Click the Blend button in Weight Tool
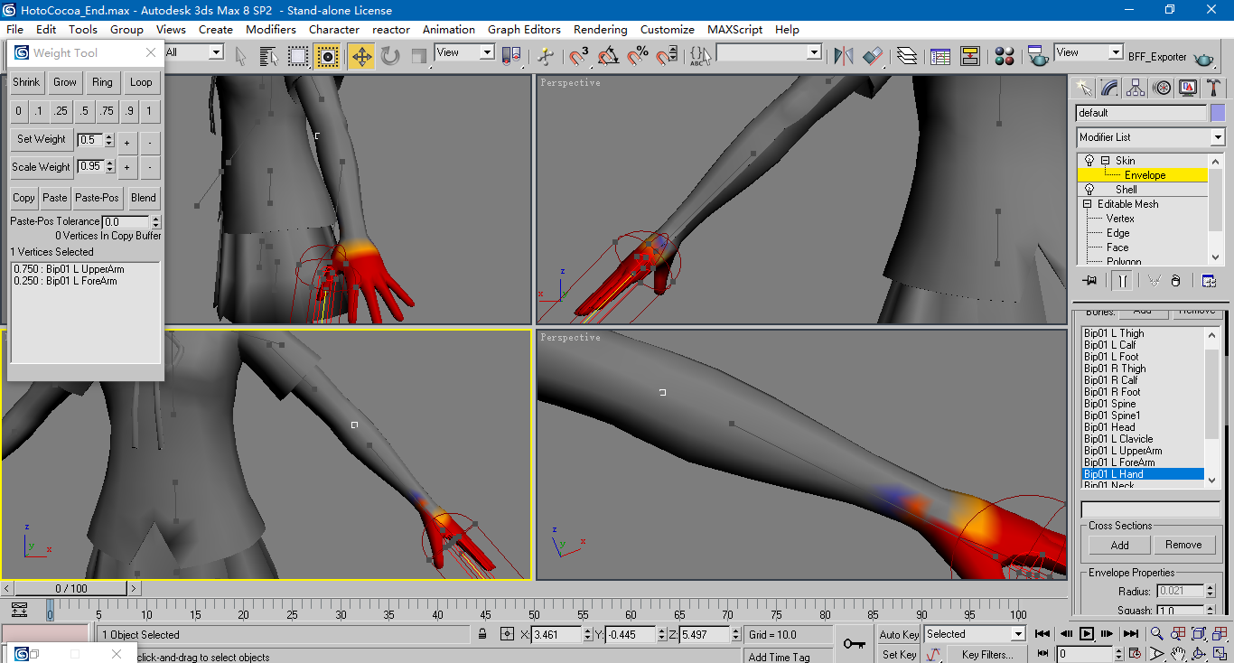1234x663 pixels. (x=144, y=198)
